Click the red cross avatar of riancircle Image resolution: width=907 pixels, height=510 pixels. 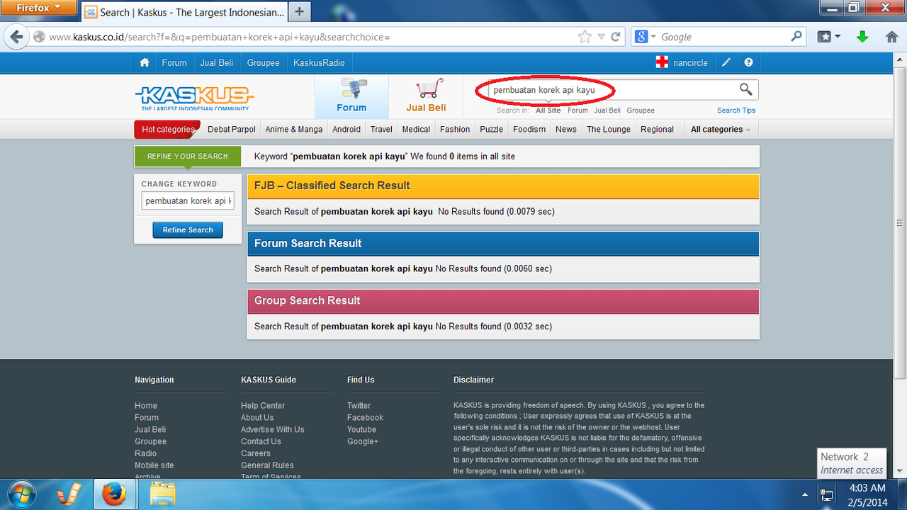pos(662,62)
